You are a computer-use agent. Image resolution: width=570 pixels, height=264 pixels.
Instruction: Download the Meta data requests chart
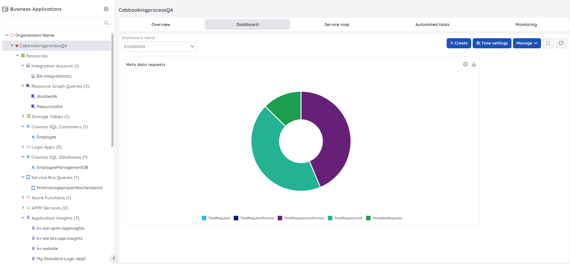474,64
